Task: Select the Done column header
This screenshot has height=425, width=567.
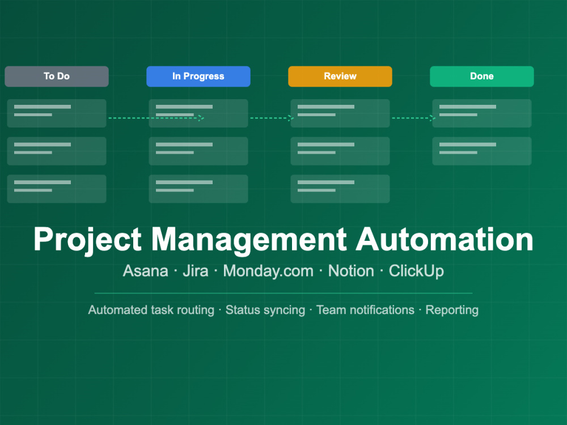Action: tap(482, 76)
